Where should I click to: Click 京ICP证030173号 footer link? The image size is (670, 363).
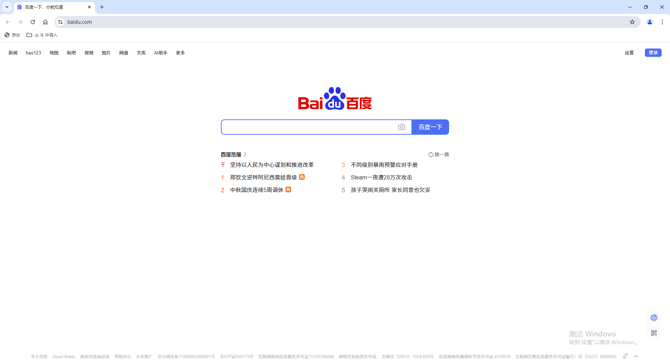237,357
